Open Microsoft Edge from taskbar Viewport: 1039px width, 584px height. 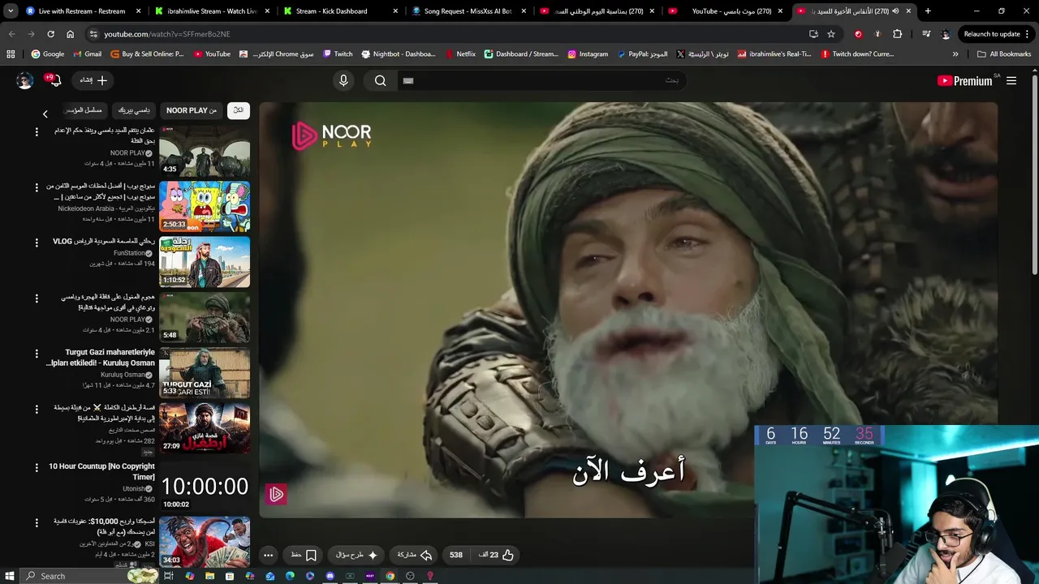(290, 576)
